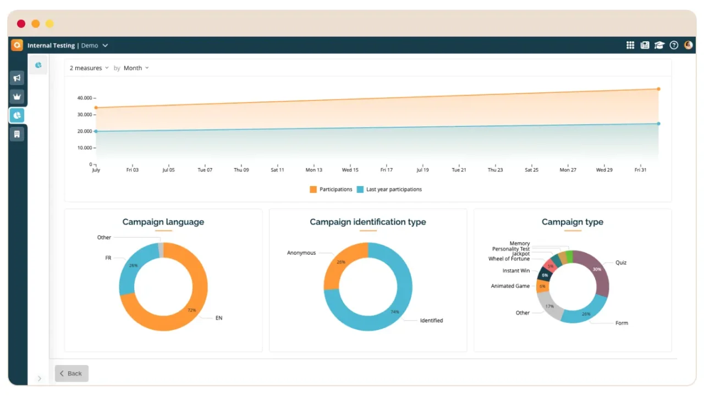Click the blue last year end data point
Viewport: 704px width, 397px height.
point(658,124)
